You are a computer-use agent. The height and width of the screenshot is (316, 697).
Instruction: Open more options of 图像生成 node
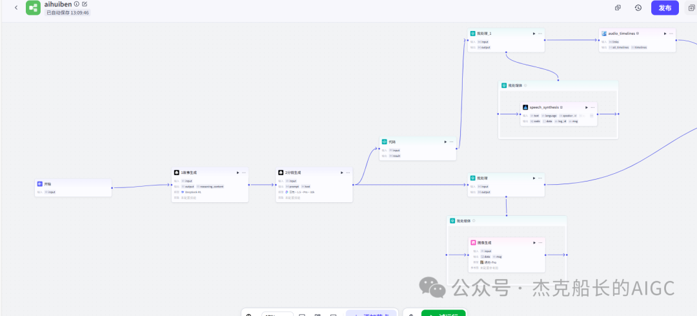[x=541, y=243]
